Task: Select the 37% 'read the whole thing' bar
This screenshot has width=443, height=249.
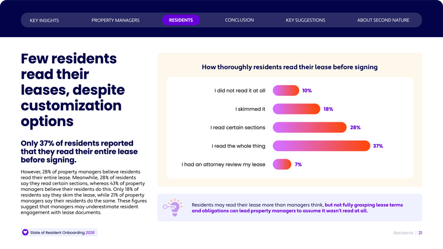Action: click(321, 146)
